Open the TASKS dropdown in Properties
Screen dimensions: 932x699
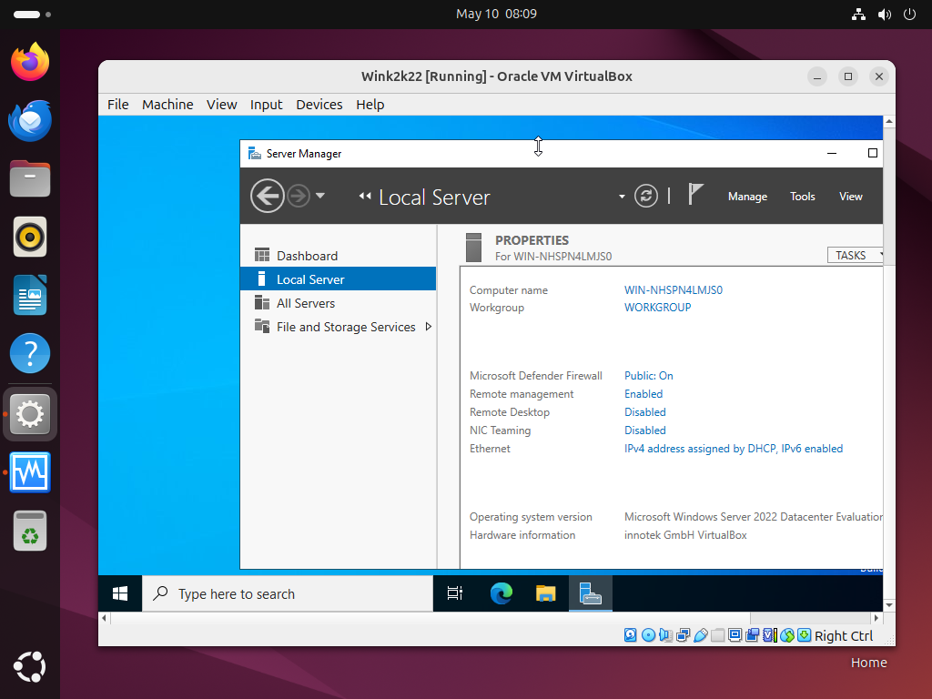tap(855, 255)
